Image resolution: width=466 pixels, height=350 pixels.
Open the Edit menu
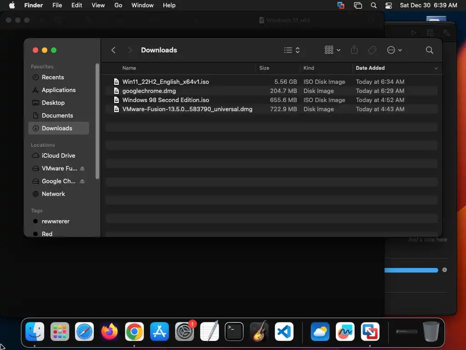point(76,5)
